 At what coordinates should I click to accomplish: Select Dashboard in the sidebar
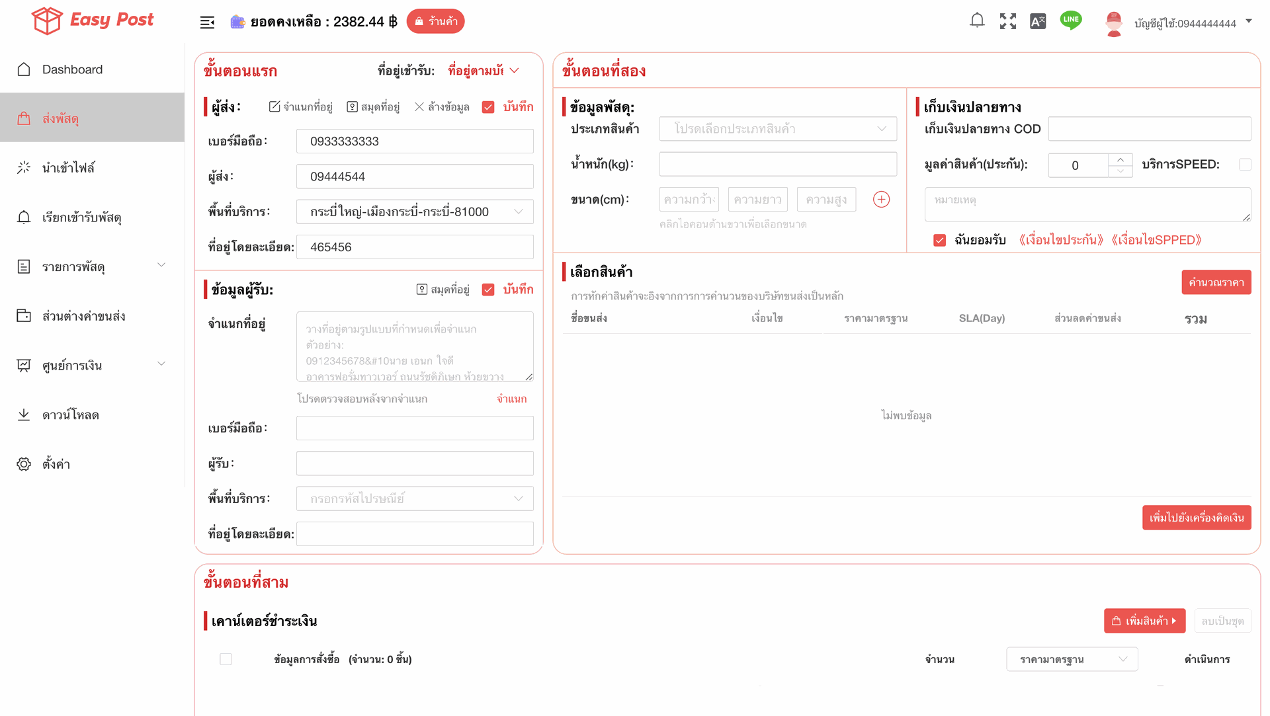tap(72, 69)
